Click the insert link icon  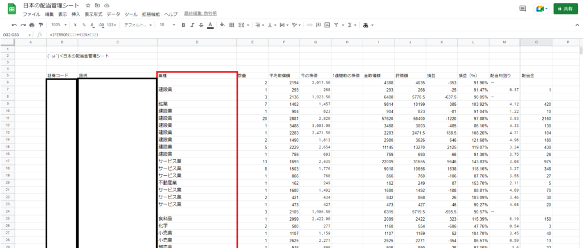tap(308, 25)
